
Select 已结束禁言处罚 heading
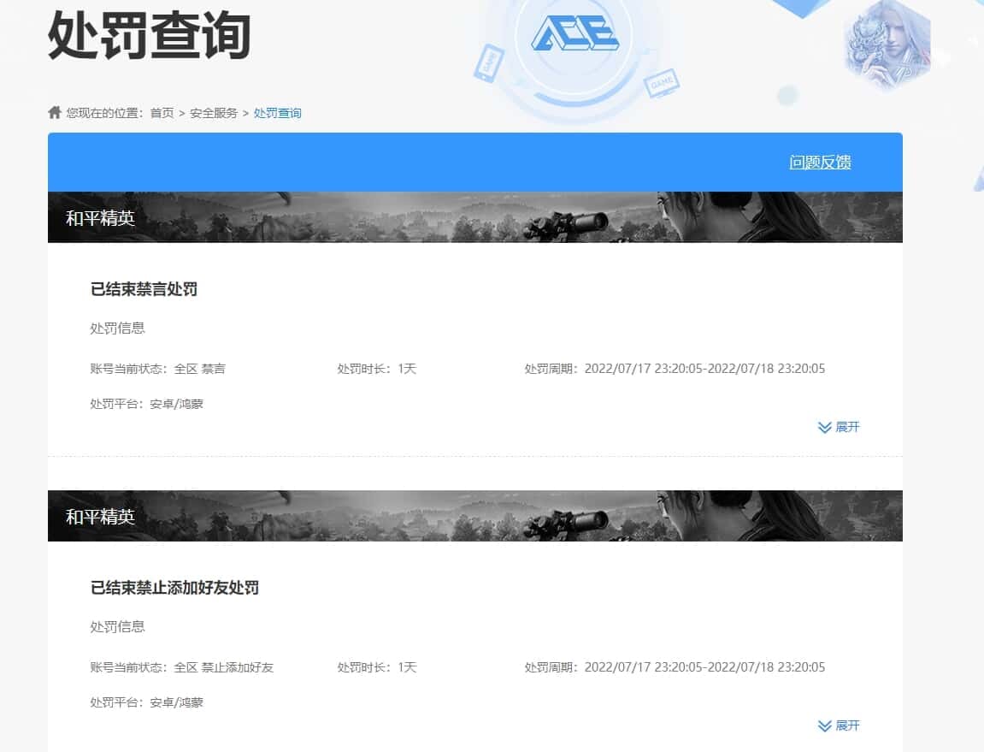pyautogui.click(x=144, y=289)
